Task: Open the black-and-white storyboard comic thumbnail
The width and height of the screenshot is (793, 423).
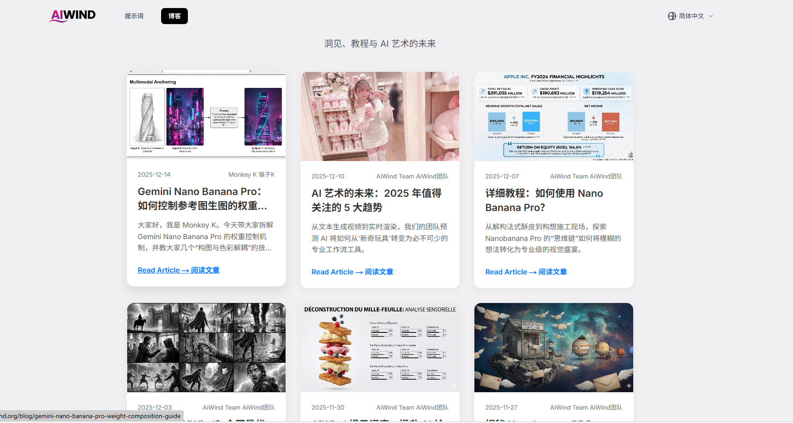Action: pos(206,348)
